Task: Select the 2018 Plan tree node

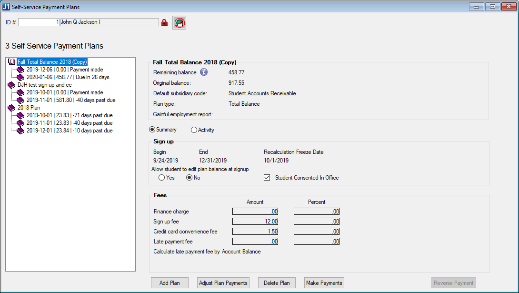Action: [29, 108]
